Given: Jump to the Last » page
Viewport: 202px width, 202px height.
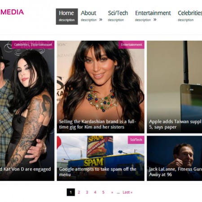Looking at the screenshot, I should (127, 192).
